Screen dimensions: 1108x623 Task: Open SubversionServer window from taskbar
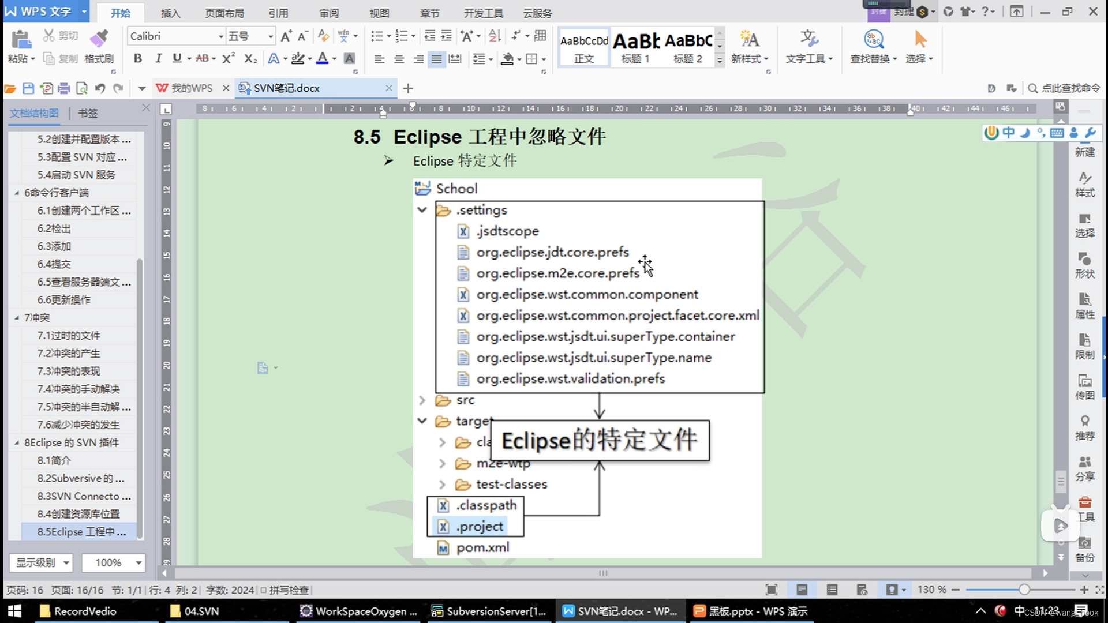pos(489,611)
